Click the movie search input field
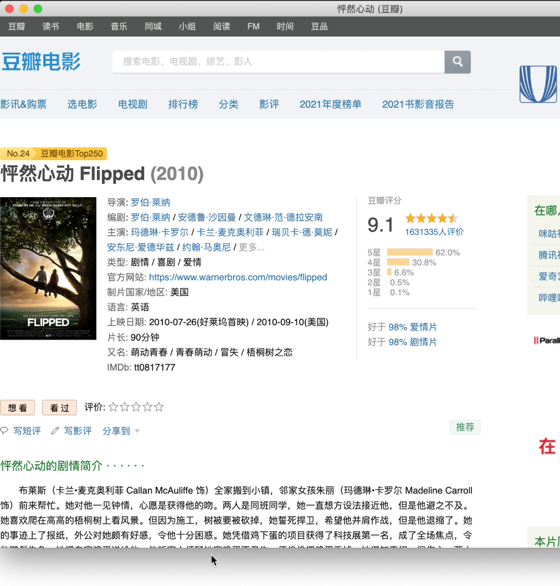 tap(279, 61)
